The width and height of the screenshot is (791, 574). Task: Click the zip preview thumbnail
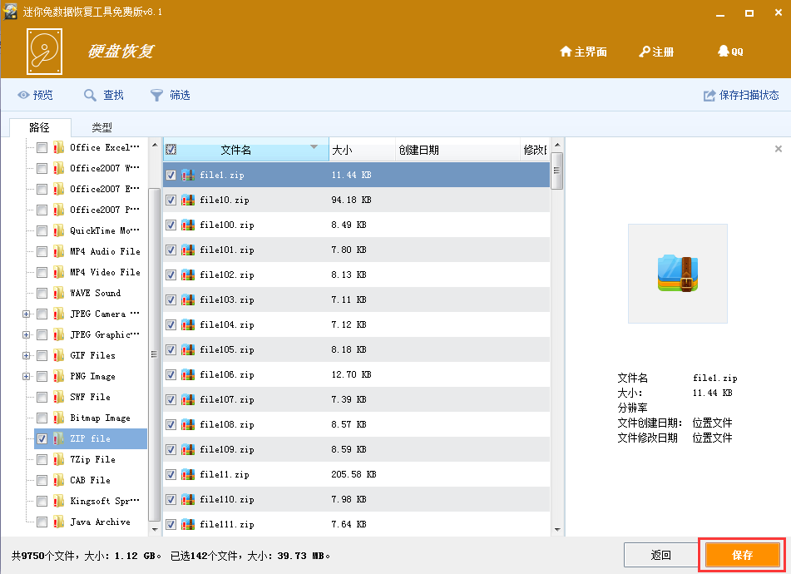(678, 274)
